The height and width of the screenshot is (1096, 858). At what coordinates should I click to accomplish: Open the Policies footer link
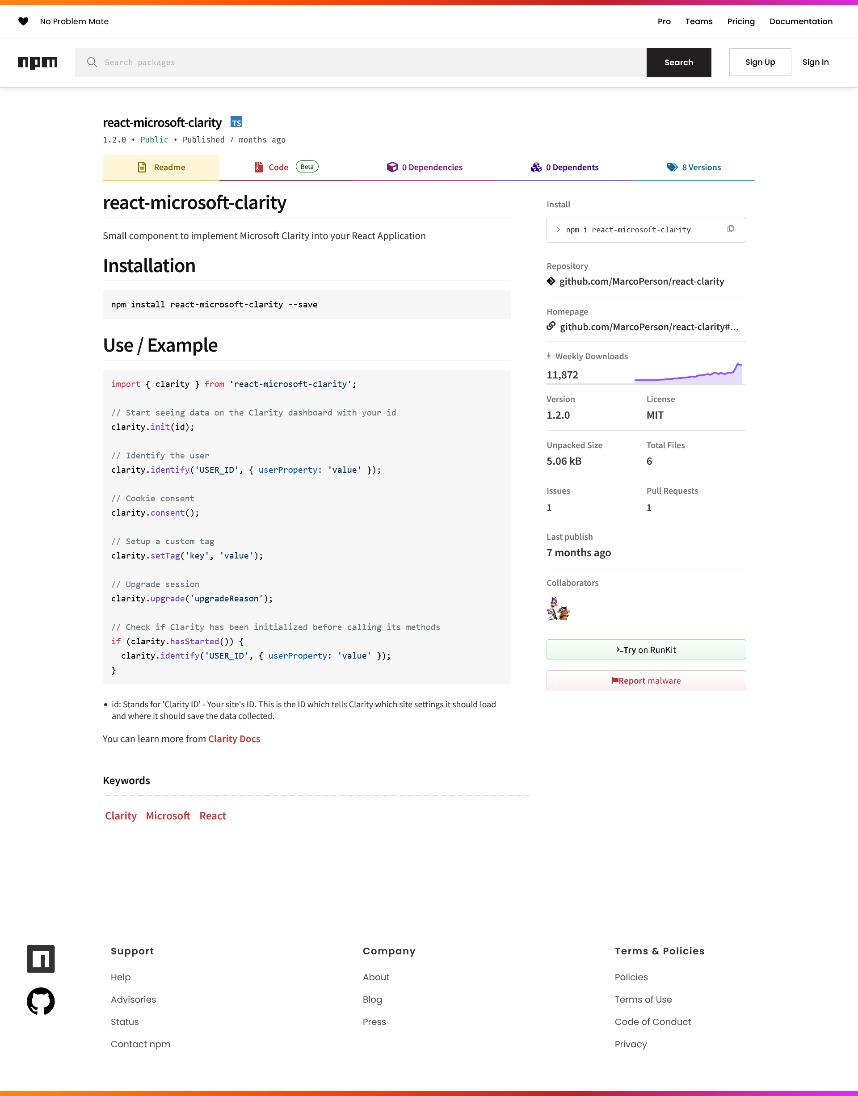[x=631, y=977]
